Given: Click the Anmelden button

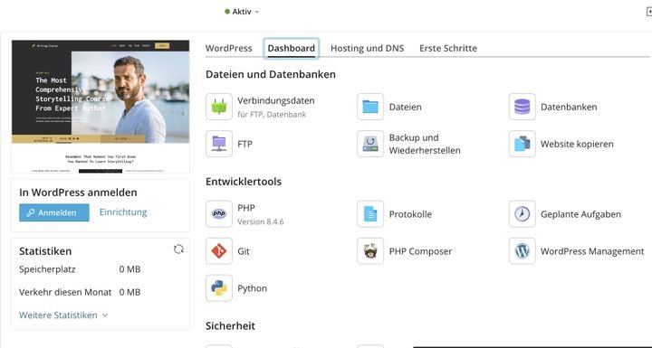Looking at the screenshot, I should click(54, 212).
